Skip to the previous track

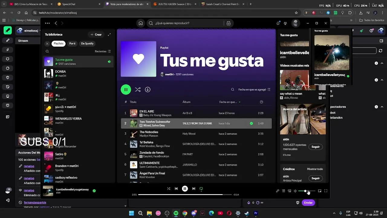coord(176,189)
